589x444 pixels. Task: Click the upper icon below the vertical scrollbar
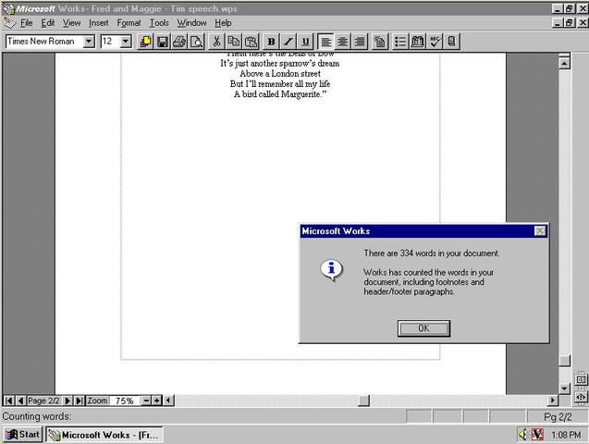581,378
